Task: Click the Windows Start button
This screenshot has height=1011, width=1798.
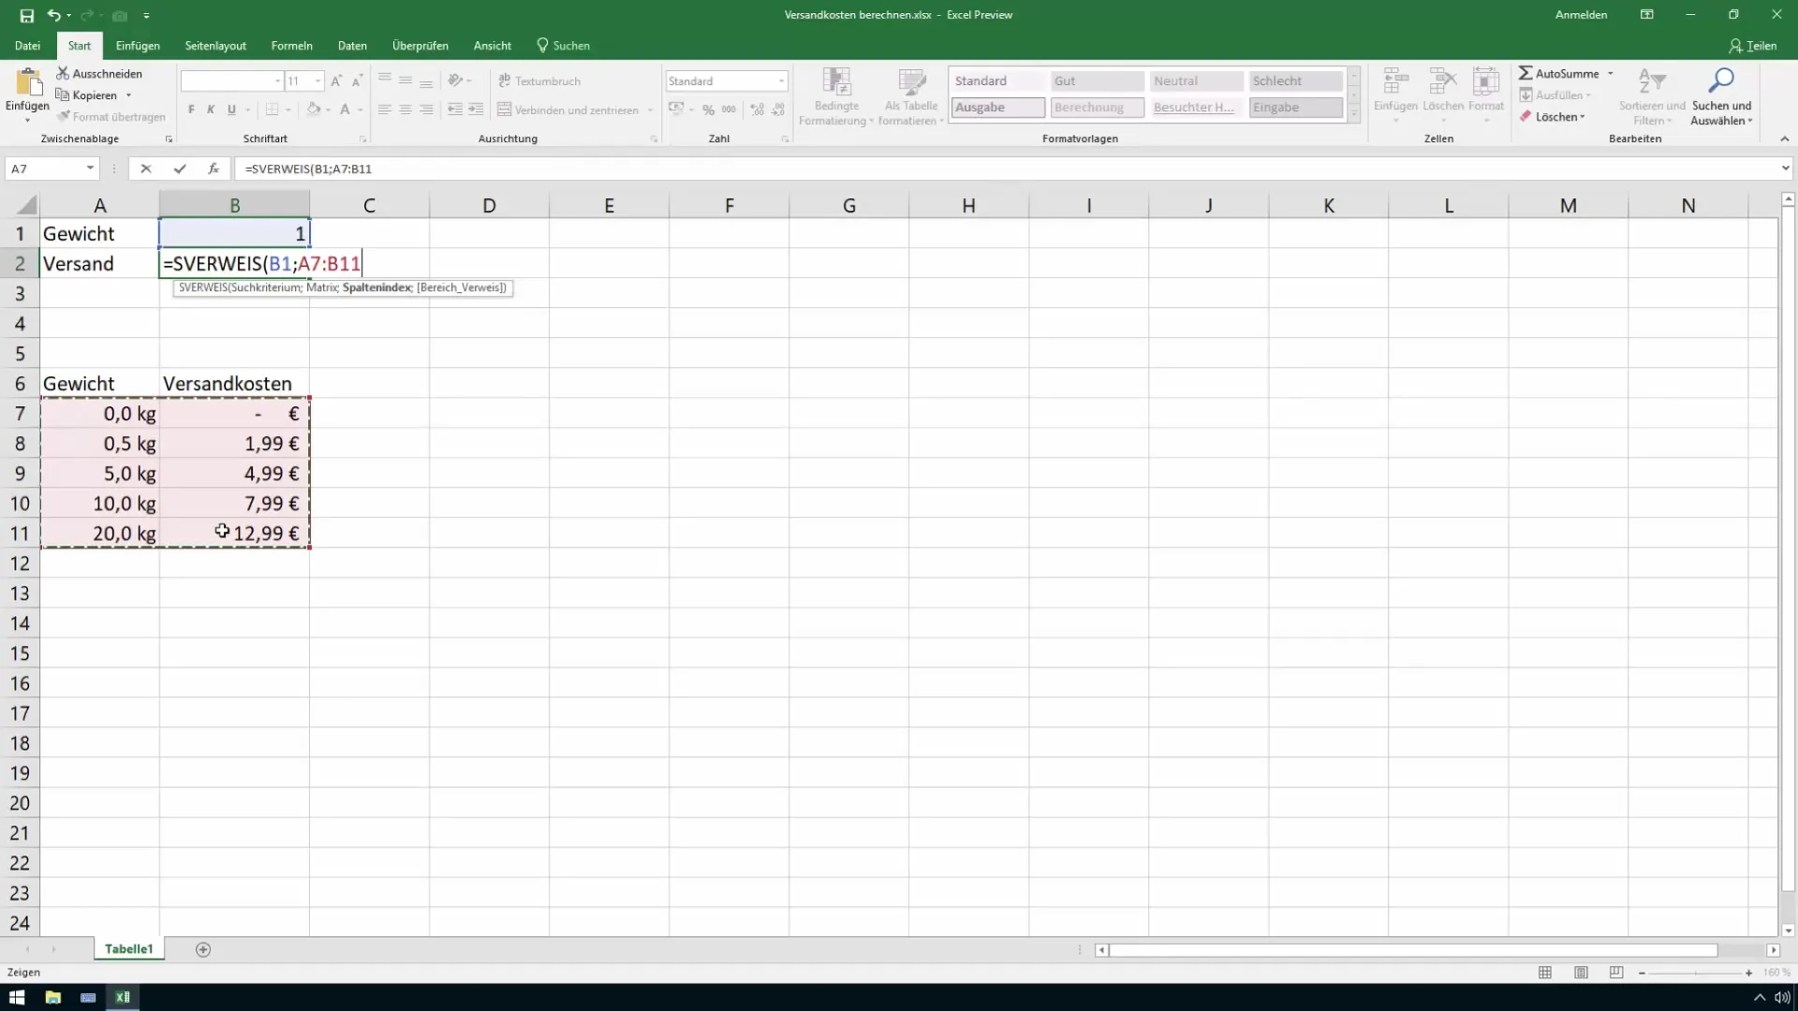Action: [x=17, y=997]
